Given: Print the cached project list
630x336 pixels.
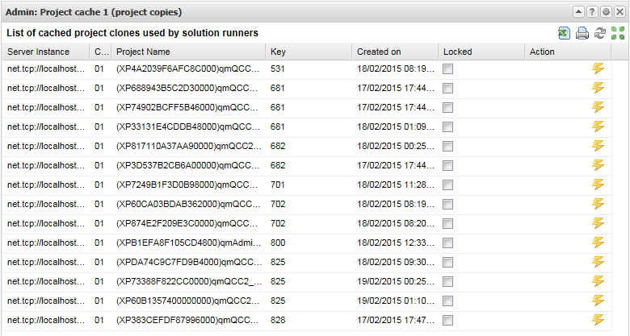Looking at the screenshot, I should click(582, 33).
